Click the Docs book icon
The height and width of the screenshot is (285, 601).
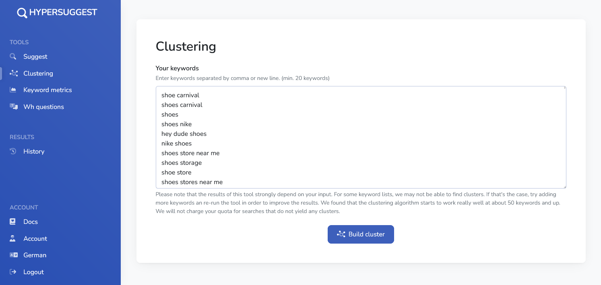pos(13,221)
